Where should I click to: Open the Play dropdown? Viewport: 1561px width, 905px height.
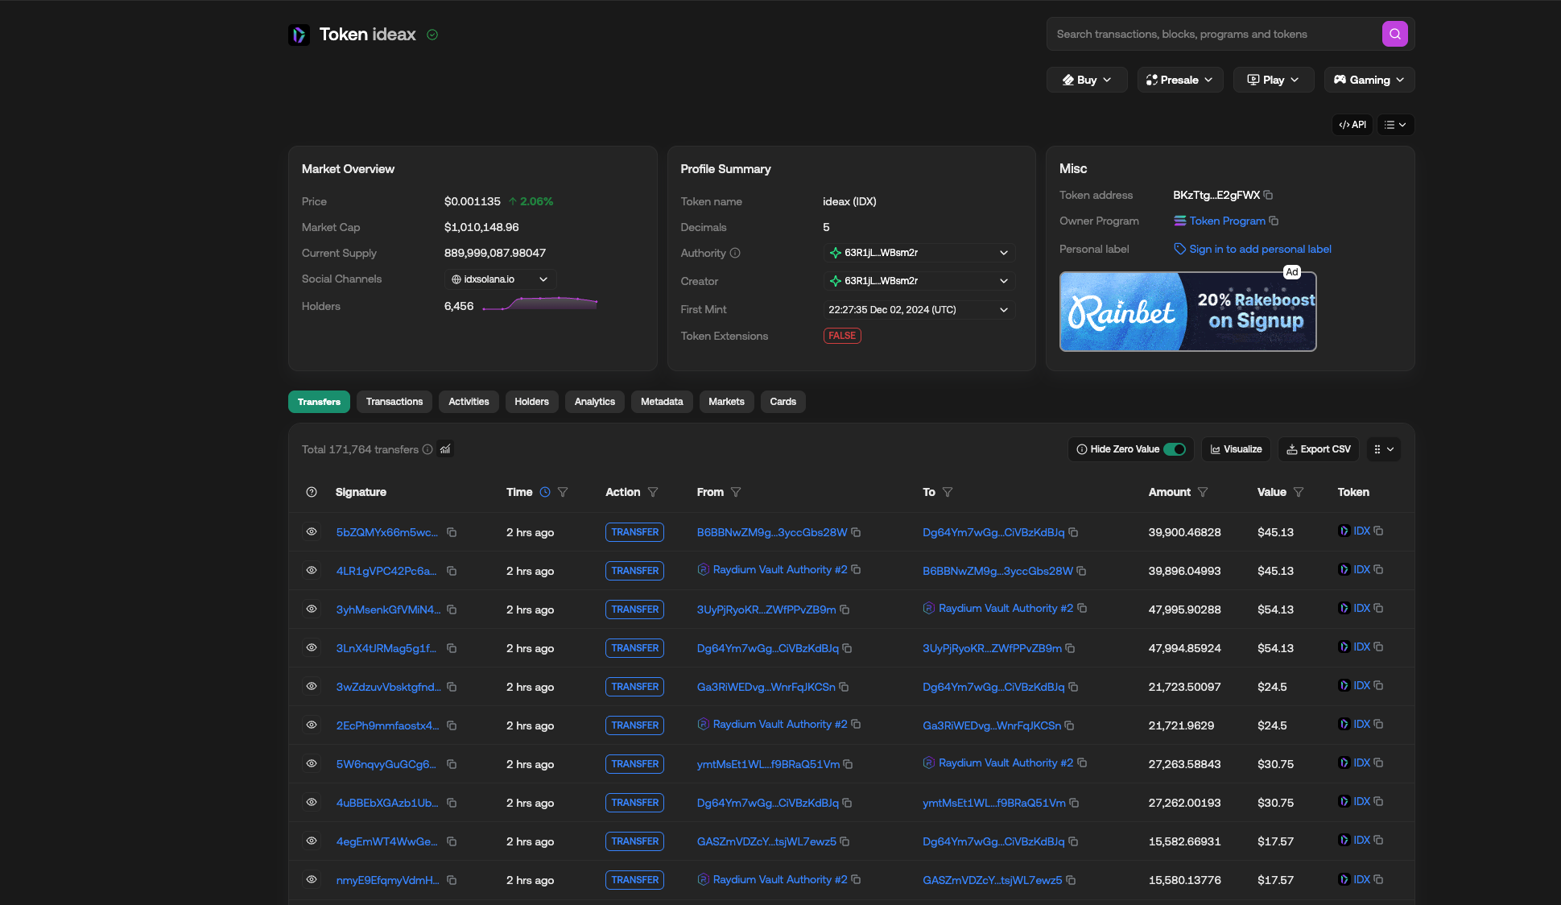click(x=1274, y=80)
